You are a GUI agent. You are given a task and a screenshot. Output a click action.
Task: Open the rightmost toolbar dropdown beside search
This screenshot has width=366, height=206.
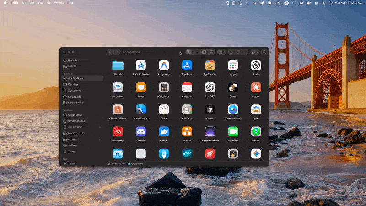click(255, 52)
